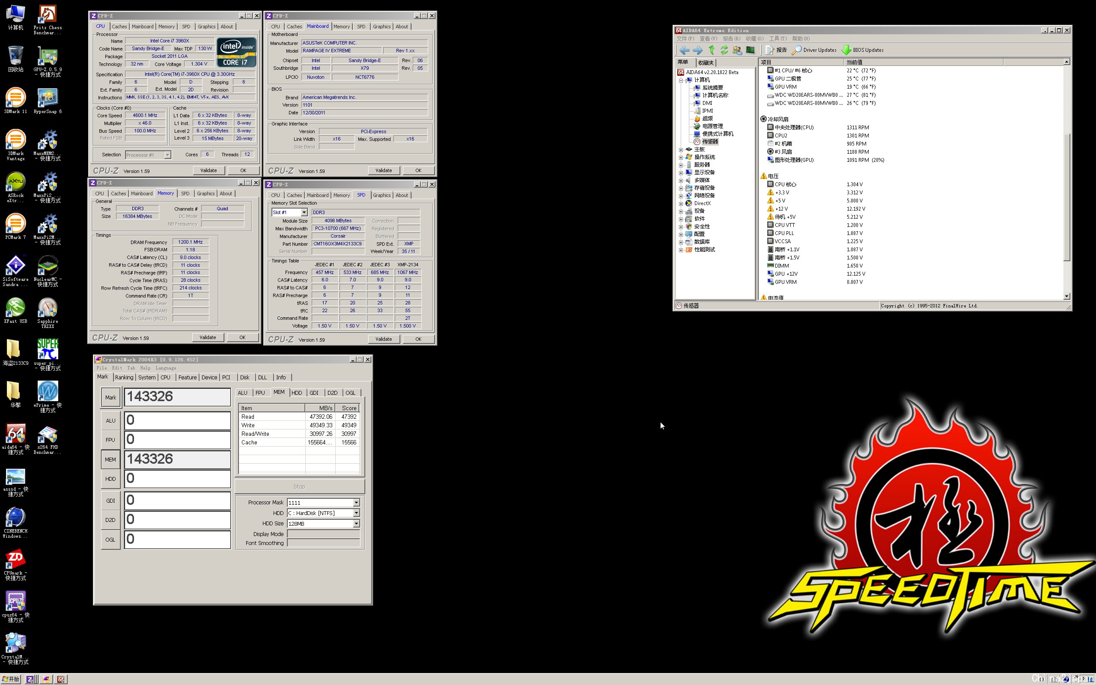The height and width of the screenshot is (685, 1096).
Task: Select About tab in CPU-Z Memory window
Action: [226, 194]
